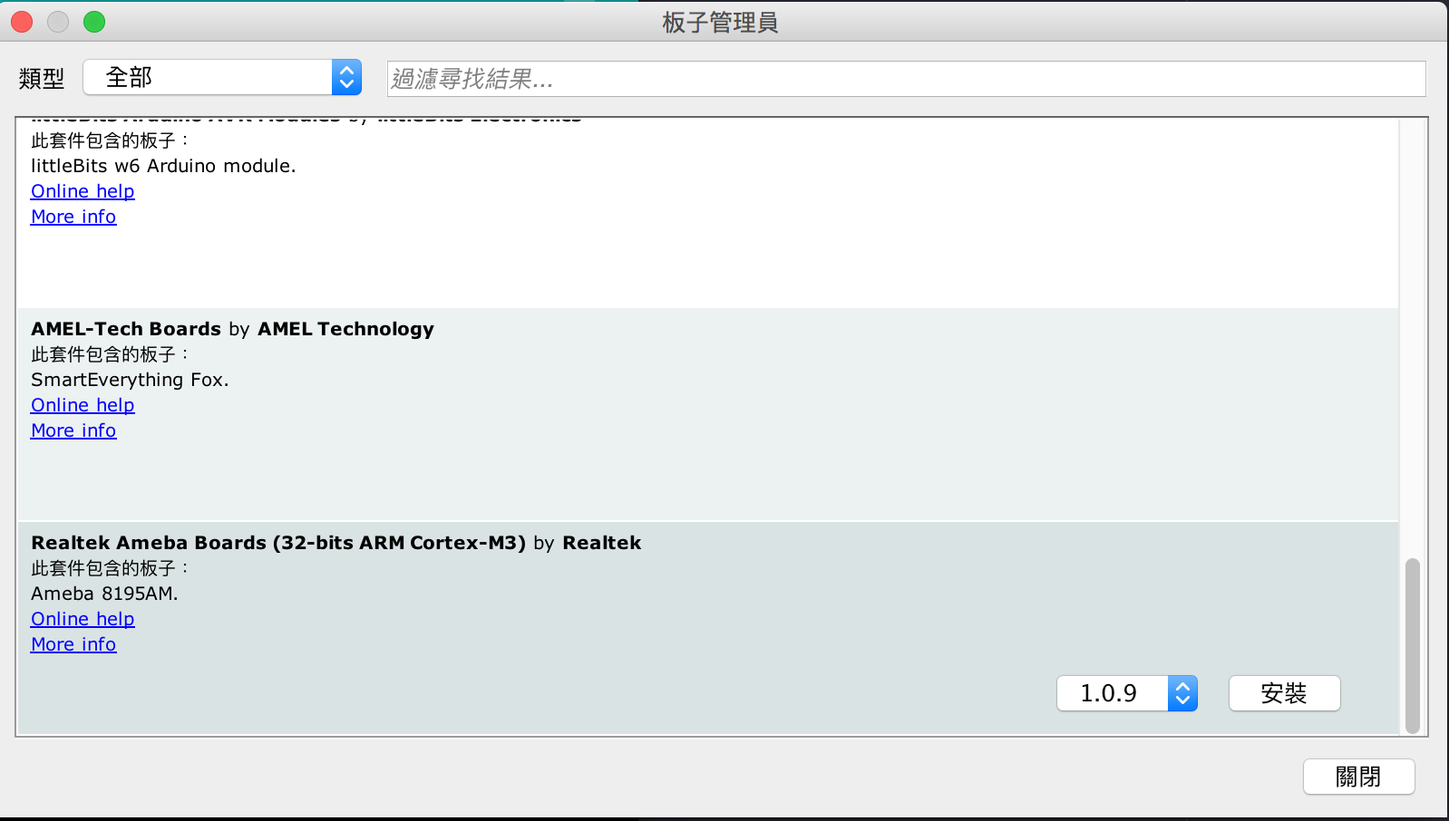
Task: Click the Ameba 8195AM. board text
Action: tap(104, 594)
